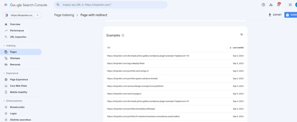Click the Pages document icon
The image size is (297, 122).
click(x=6, y=52)
